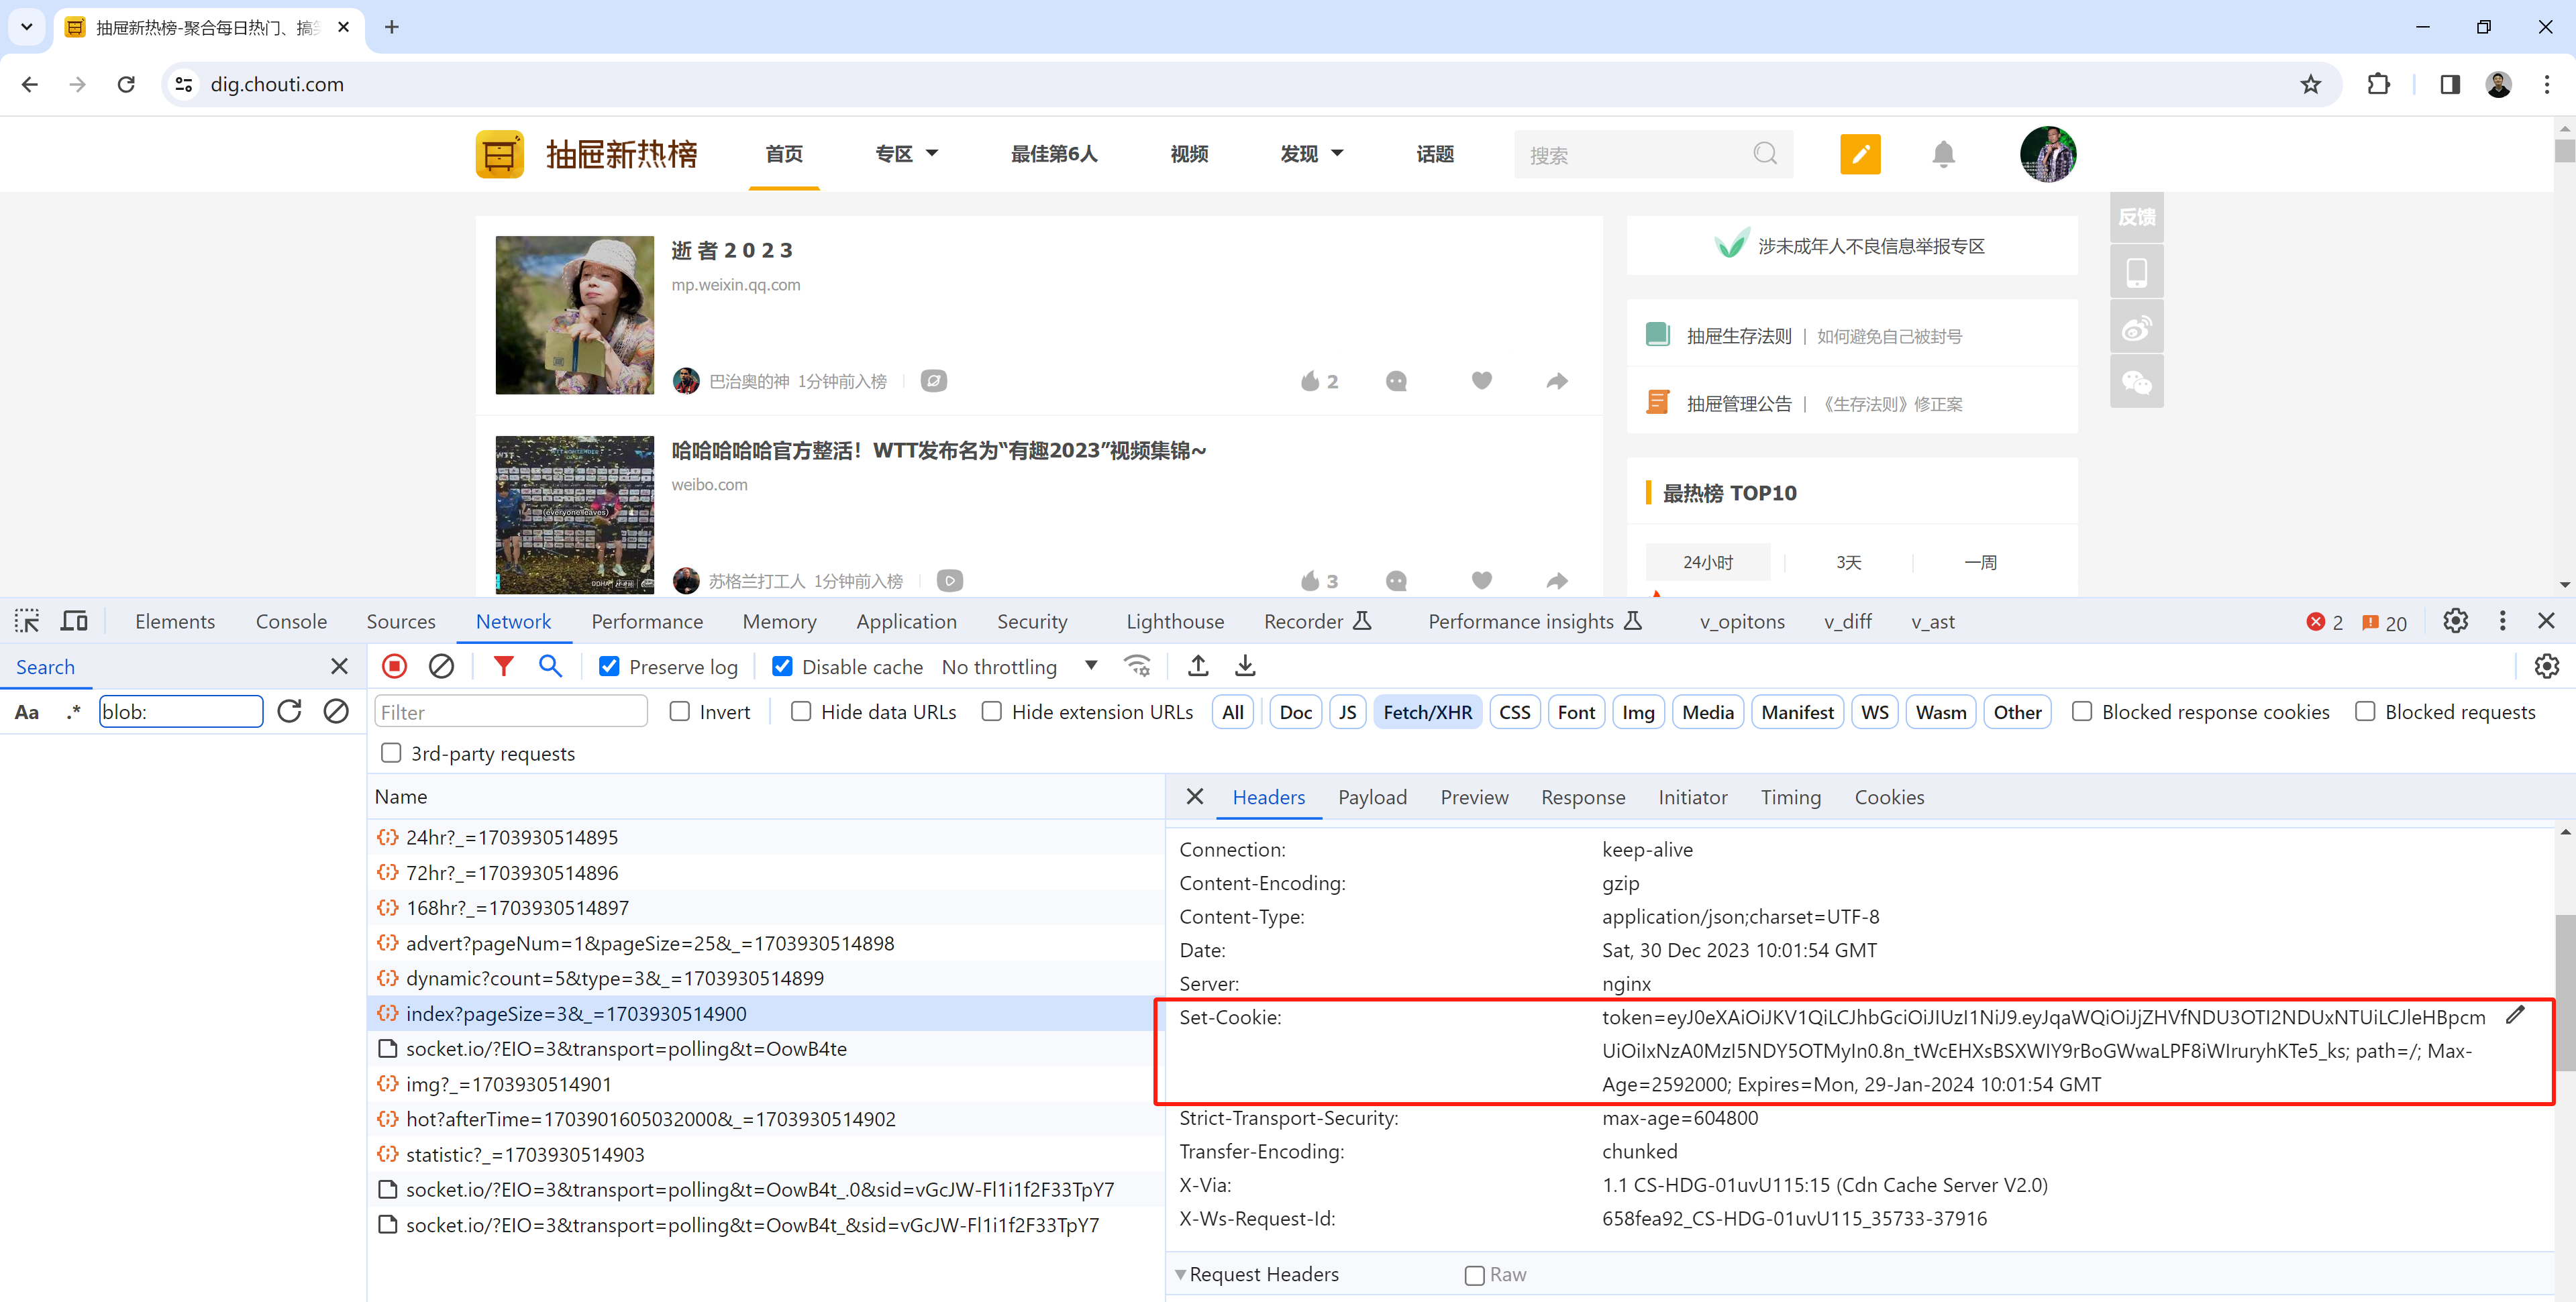Reload the page with refresh icon
Image resolution: width=2576 pixels, height=1302 pixels.
126,85
